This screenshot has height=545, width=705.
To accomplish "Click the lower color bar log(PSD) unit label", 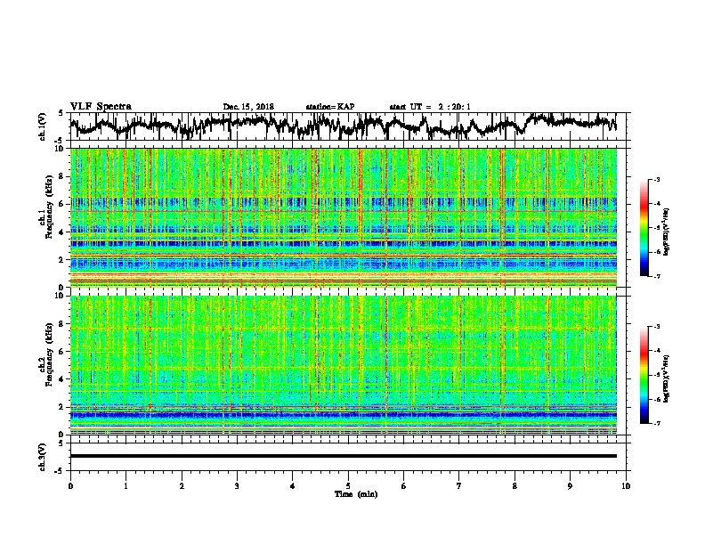I will tap(667, 378).
